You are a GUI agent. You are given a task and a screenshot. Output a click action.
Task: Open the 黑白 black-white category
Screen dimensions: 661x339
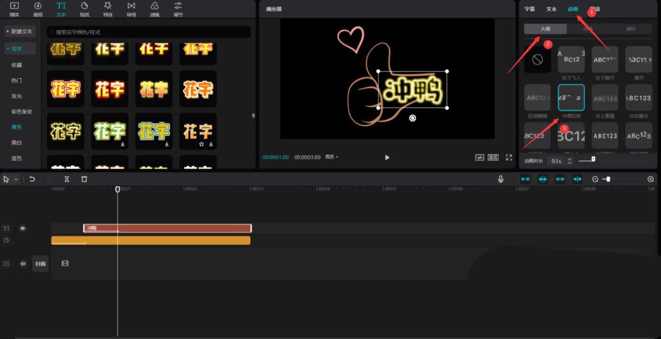(x=17, y=143)
